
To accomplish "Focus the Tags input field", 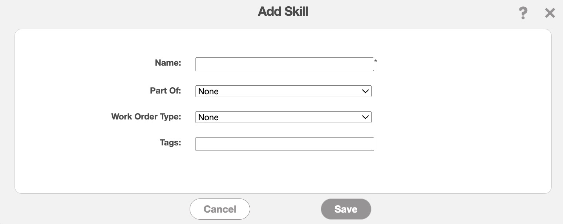I will click(284, 144).
